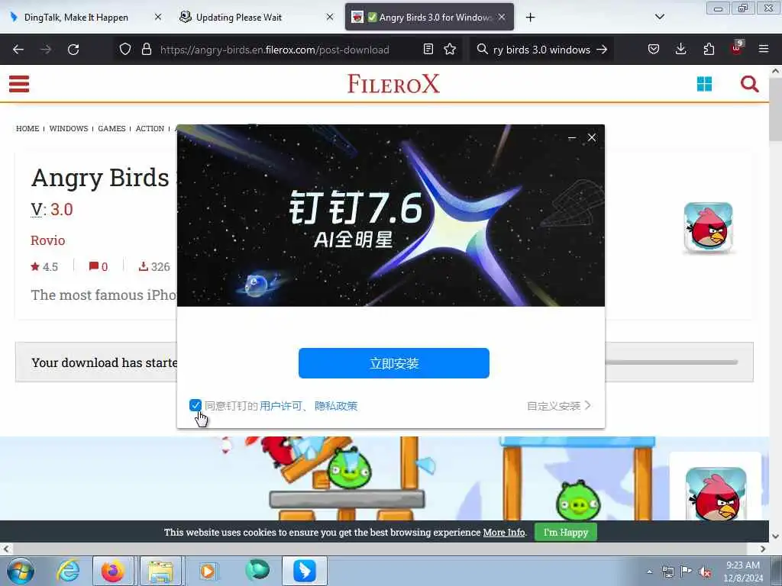Image resolution: width=782 pixels, height=586 pixels.
Task: Open the Rovio developer link
Action: pos(48,240)
